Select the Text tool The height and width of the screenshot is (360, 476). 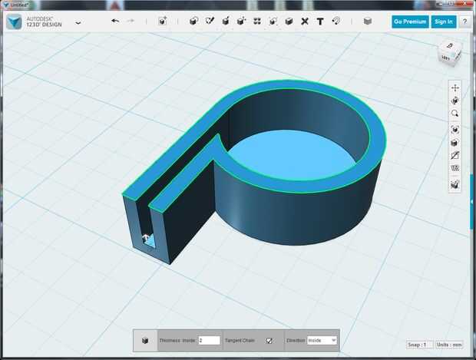[x=320, y=21]
